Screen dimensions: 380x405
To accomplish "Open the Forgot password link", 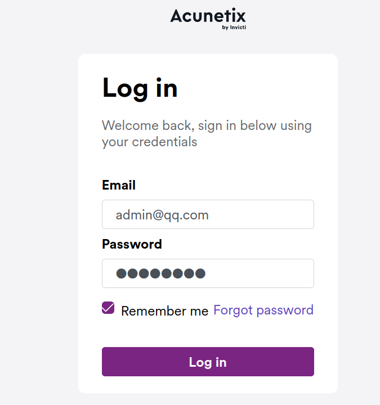I will click(x=263, y=310).
